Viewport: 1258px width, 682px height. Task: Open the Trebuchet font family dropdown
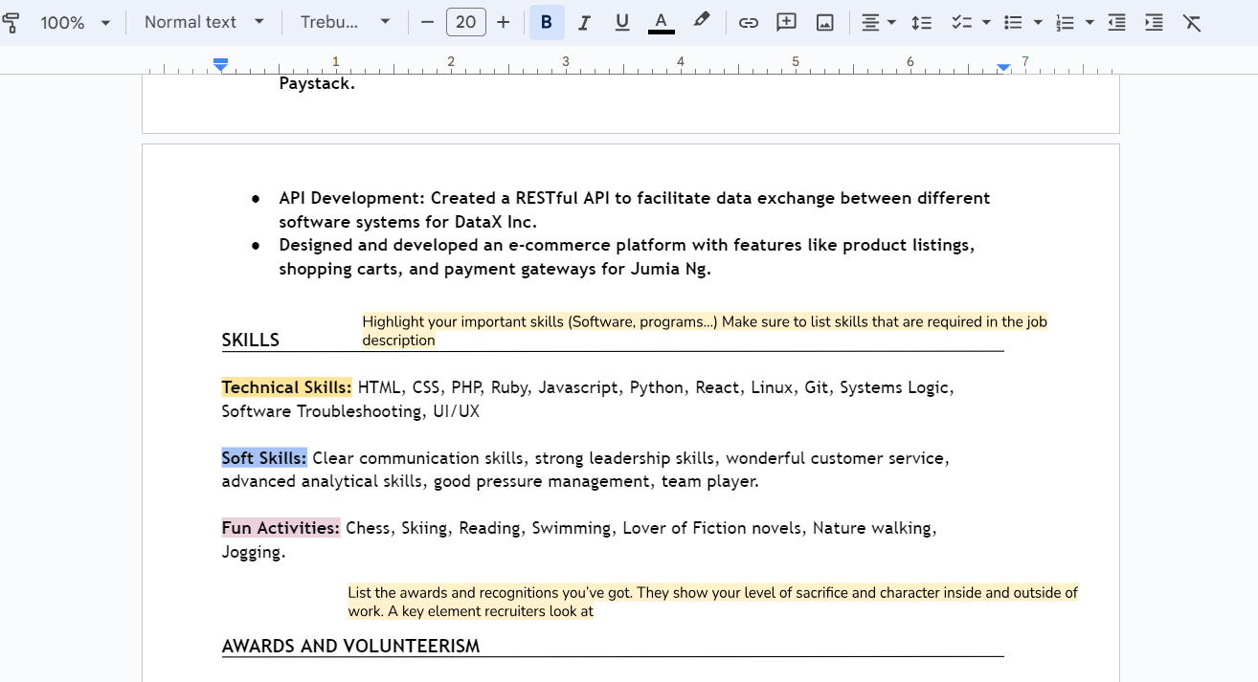pyautogui.click(x=345, y=22)
